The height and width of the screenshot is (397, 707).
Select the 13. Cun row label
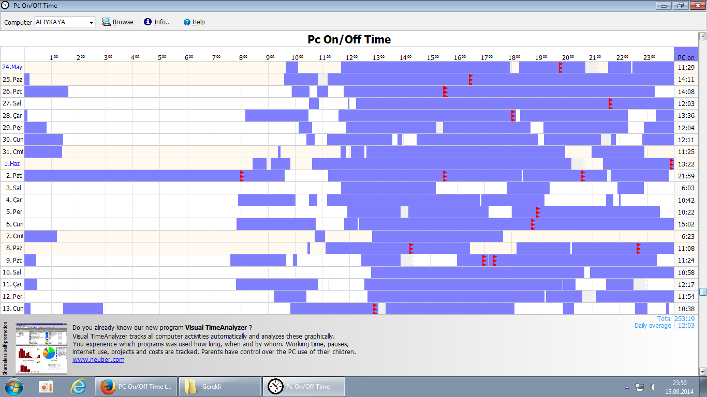12,309
